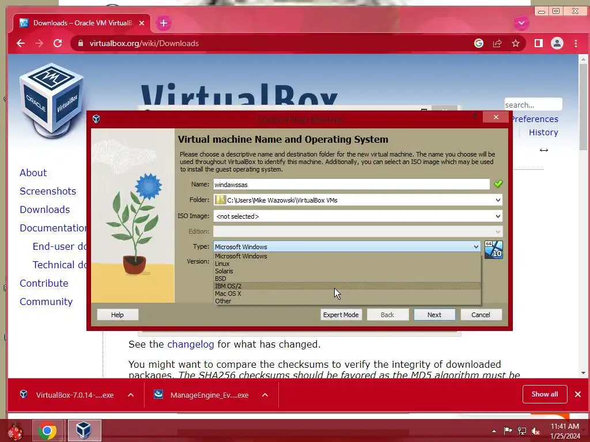Close the Downloads – Oracle VM VirtualBox tab
Viewport: 590px width, 442px height.
tap(142, 23)
